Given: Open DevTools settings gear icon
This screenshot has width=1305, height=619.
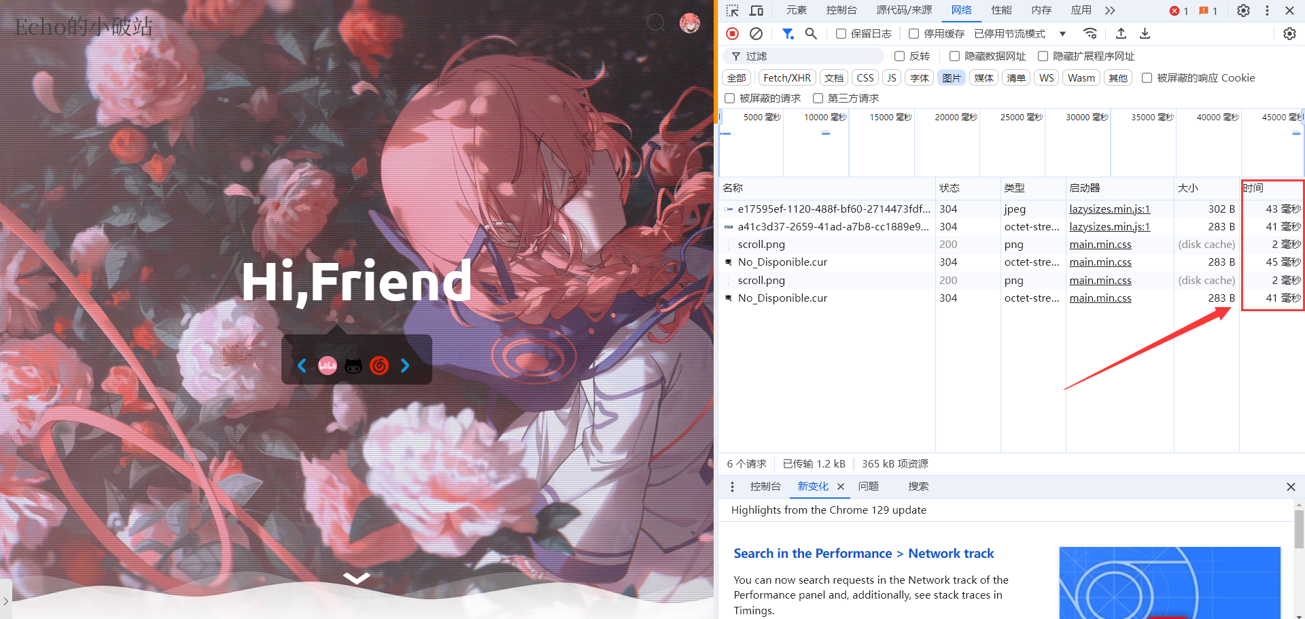Looking at the screenshot, I should coord(1243,11).
